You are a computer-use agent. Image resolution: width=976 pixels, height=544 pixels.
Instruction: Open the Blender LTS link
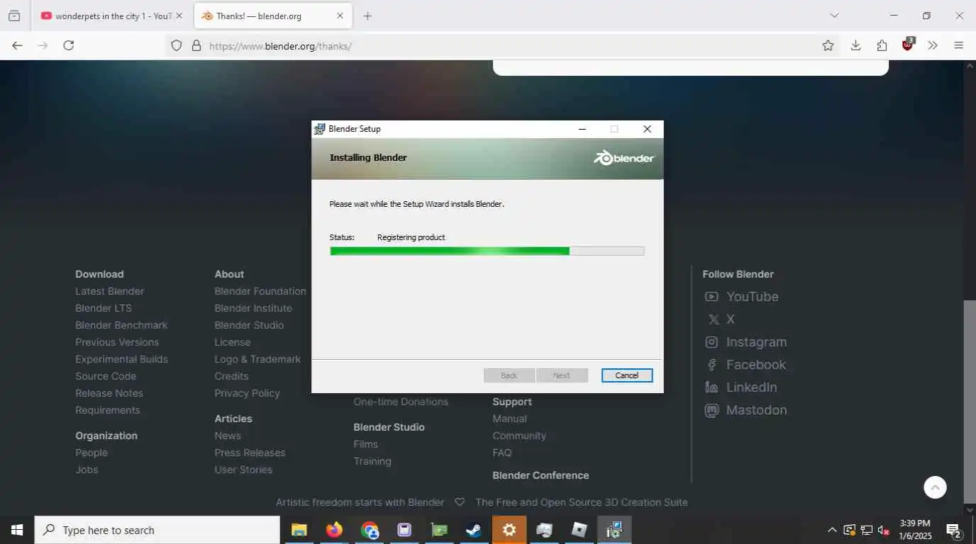104,308
